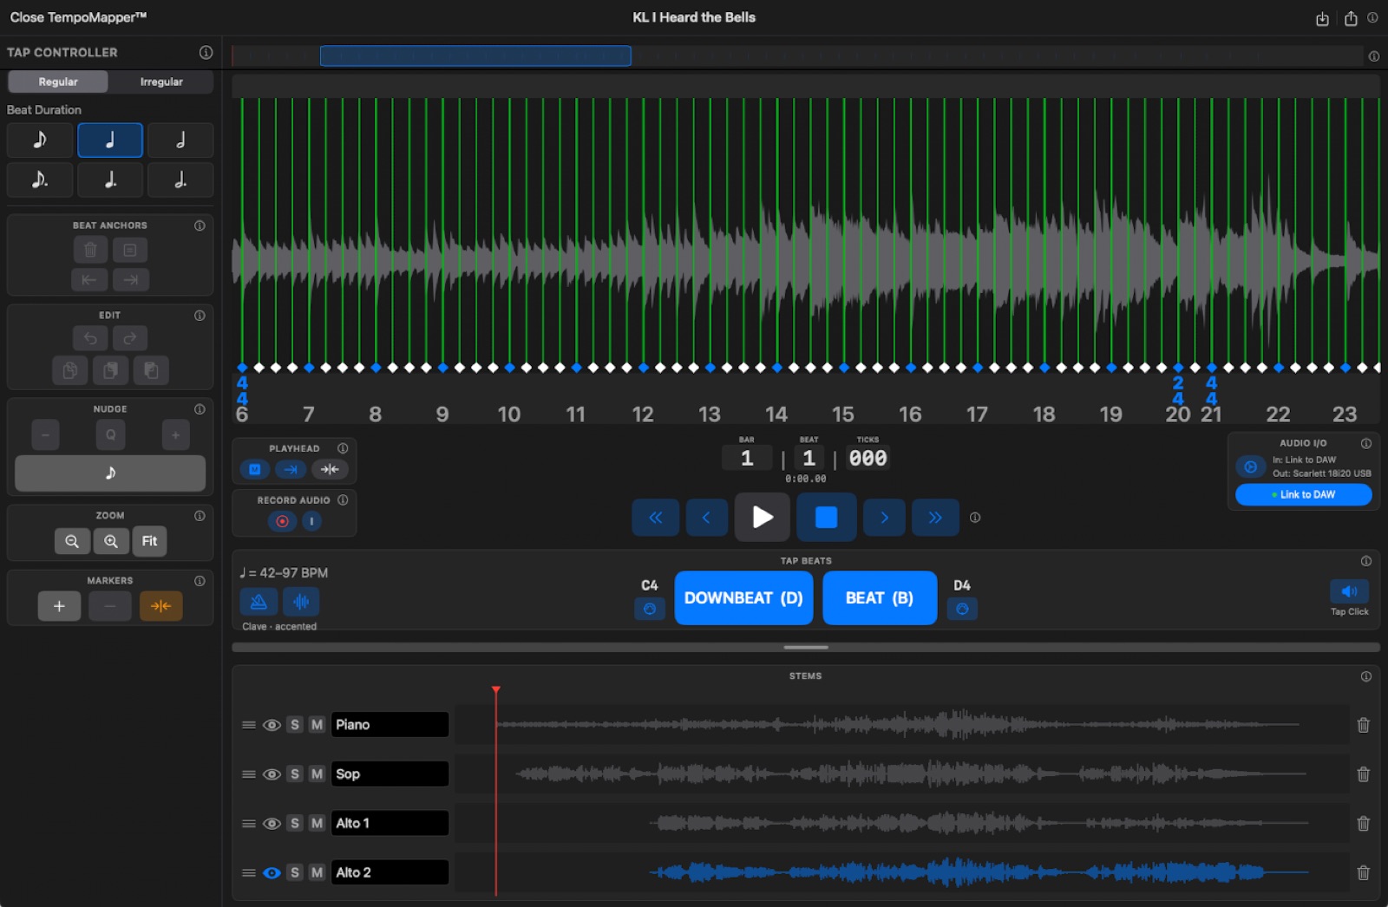Click the metronome icon under BPM

coord(259,601)
